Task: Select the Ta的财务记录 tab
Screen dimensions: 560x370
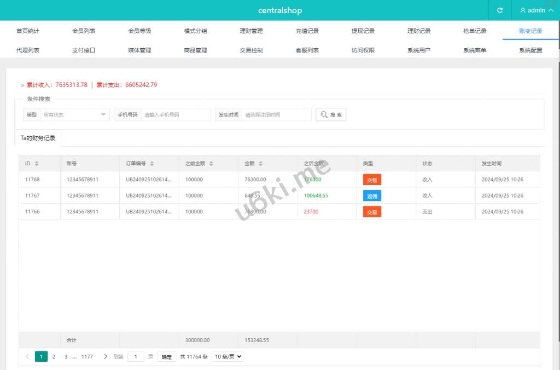Action: click(x=38, y=138)
